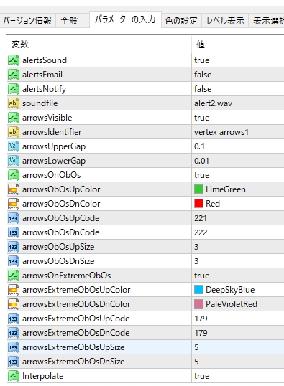Click the color-type icon beside arrowsExtremeObOsUpColor
The height and width of the screenshot is (386, 284).
pyautogui.click(x=14, y=290)
